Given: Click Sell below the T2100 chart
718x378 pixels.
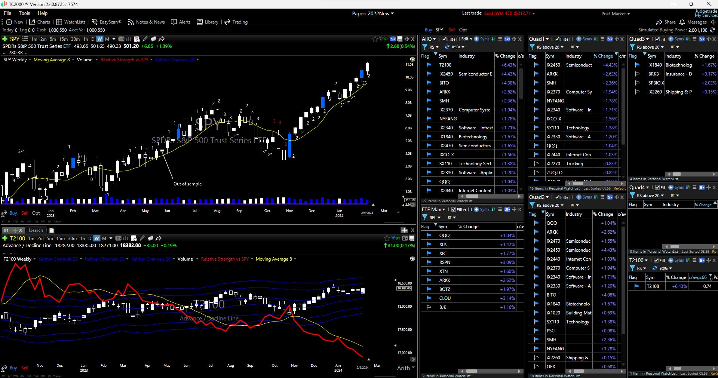Looking at the screenshot, I should pos(25,368).
